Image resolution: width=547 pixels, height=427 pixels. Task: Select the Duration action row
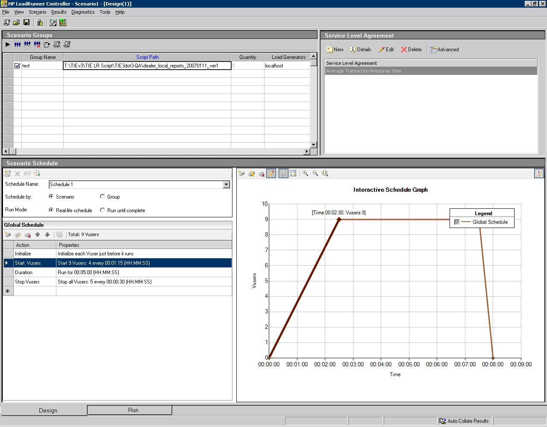pos(118,272)
